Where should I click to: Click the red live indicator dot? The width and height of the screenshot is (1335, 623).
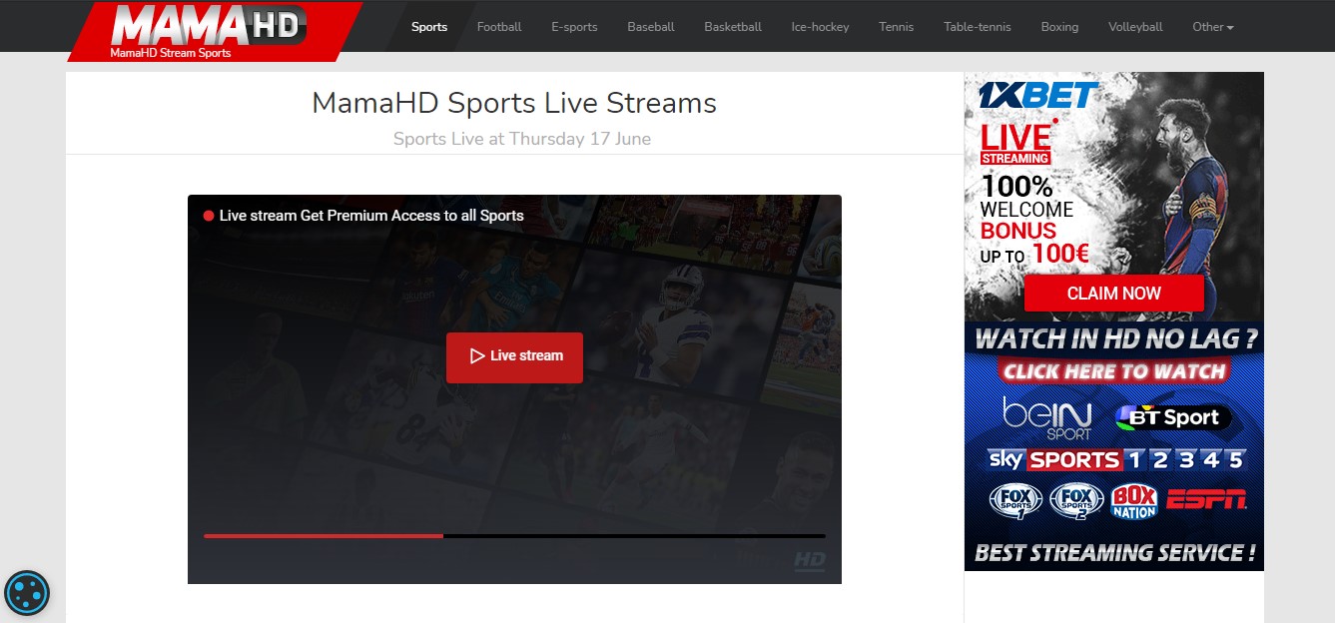(x=209, y=216)
